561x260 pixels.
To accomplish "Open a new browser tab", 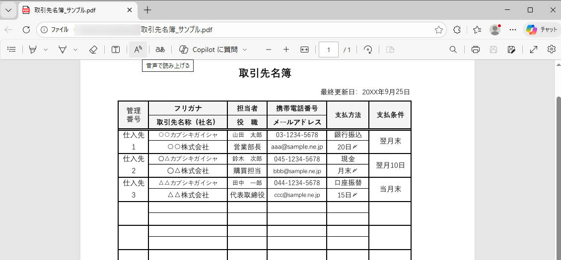I will coord(147,10).
